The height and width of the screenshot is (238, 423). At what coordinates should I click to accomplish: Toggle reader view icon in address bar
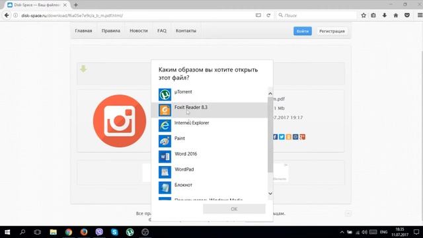(x=258, y=15)
